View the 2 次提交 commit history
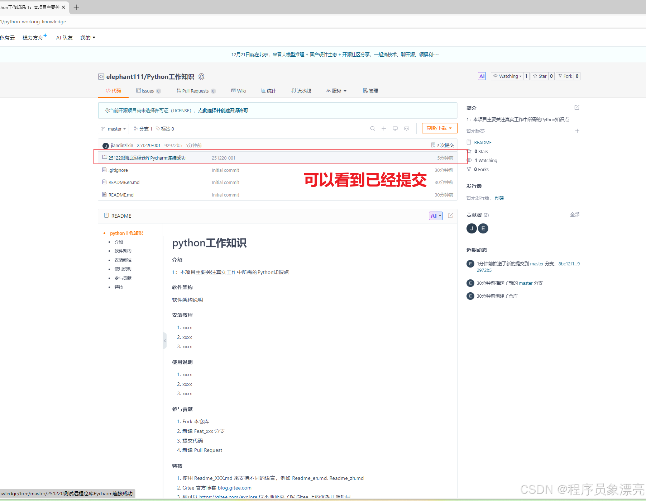 pyautogui.click(x=442, y=145)
